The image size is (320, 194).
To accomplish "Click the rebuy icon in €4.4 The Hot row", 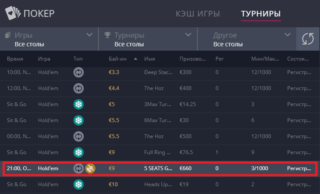I will (79, 88).
